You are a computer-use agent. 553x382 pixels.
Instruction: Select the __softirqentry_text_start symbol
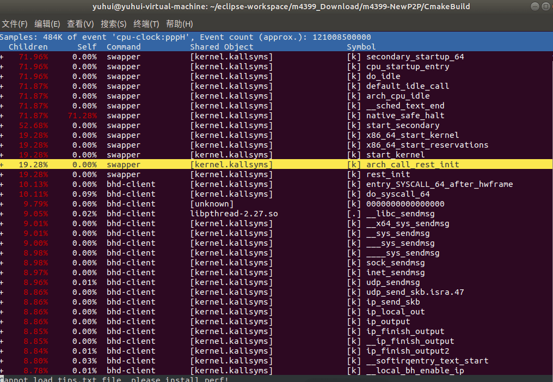427,361
